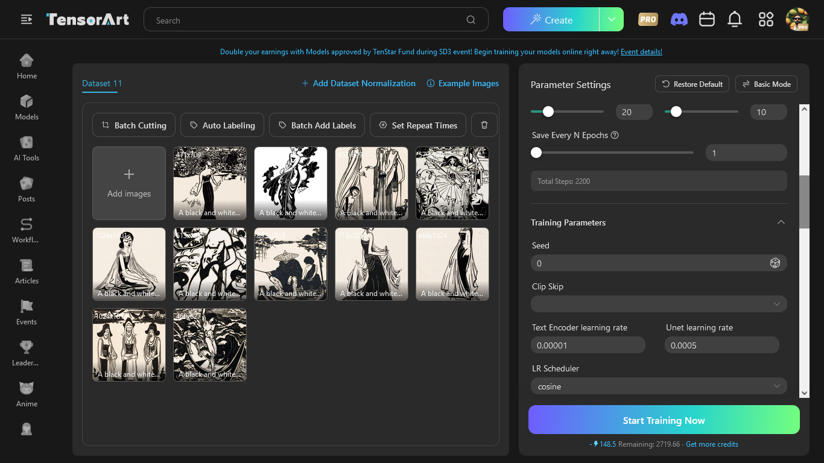Collapse the Training Parameters section

coord(781,222)
